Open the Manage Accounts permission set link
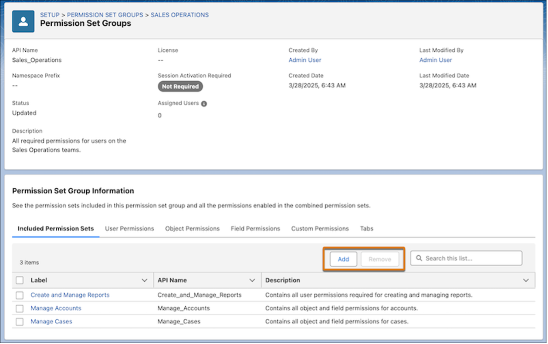 [56, 308]
